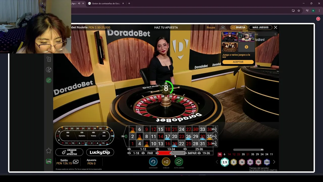Click the install app icon in address bar
323x182 pixels.
(293, 11)
